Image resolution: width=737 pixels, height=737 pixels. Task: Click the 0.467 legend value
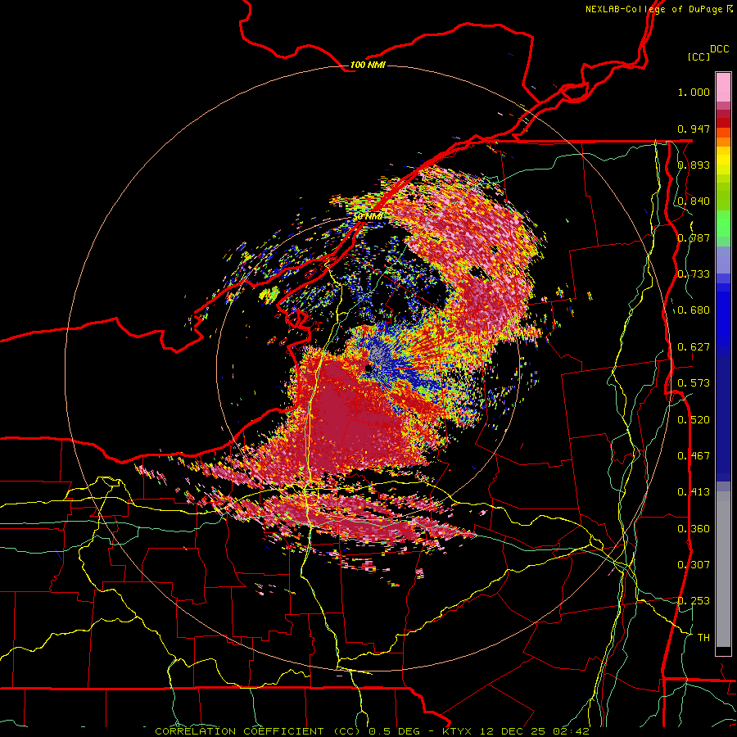tap(694, 456)
